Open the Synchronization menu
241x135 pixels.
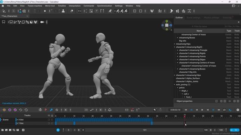click(104, 6)
